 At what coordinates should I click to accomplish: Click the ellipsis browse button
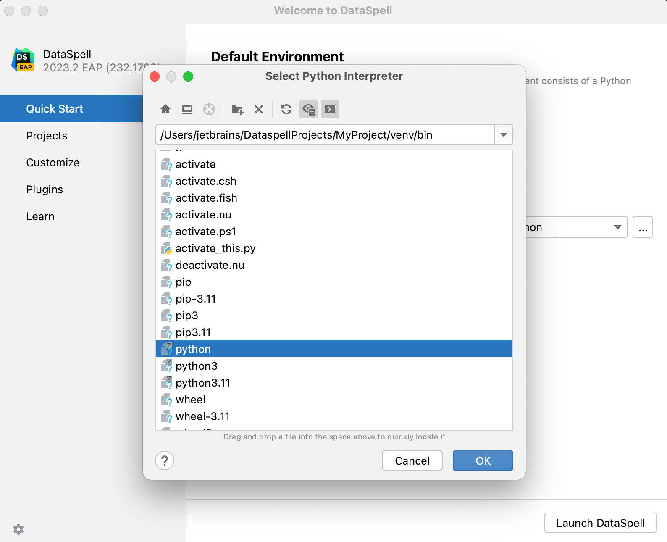(x=643, y=227)
